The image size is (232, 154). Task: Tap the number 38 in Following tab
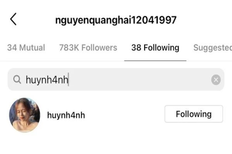[x=136, y=48]
